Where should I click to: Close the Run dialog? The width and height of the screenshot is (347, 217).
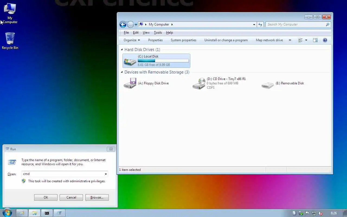111,149
